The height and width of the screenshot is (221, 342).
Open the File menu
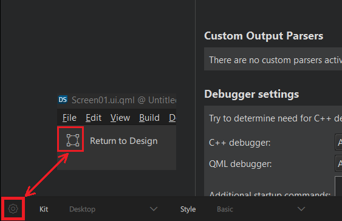click(69, 118)
